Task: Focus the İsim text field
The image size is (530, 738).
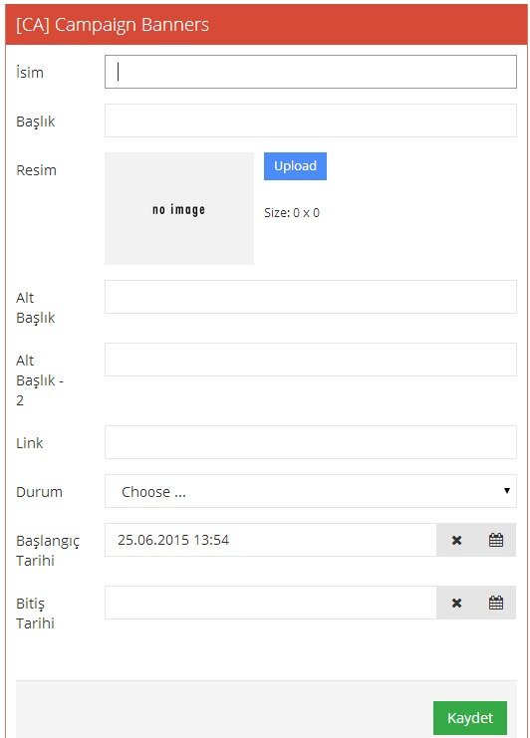Action: click(x=310, y=72)
